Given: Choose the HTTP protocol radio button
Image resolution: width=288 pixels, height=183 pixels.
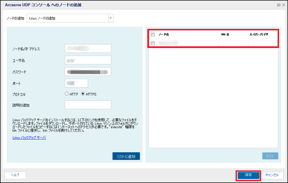Looking at the screenshot, I should coord(67,94).
